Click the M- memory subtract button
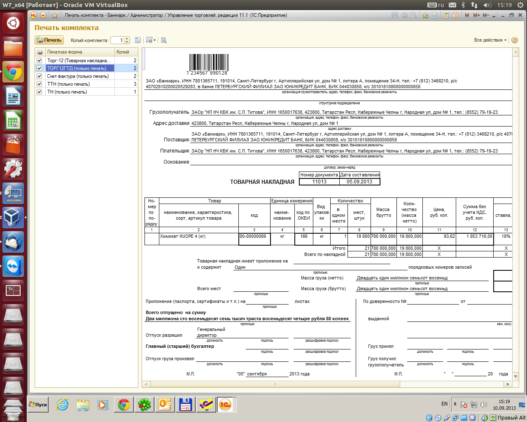Image resolution: width=527 pixels, height=422 pixels. point(486,15)
